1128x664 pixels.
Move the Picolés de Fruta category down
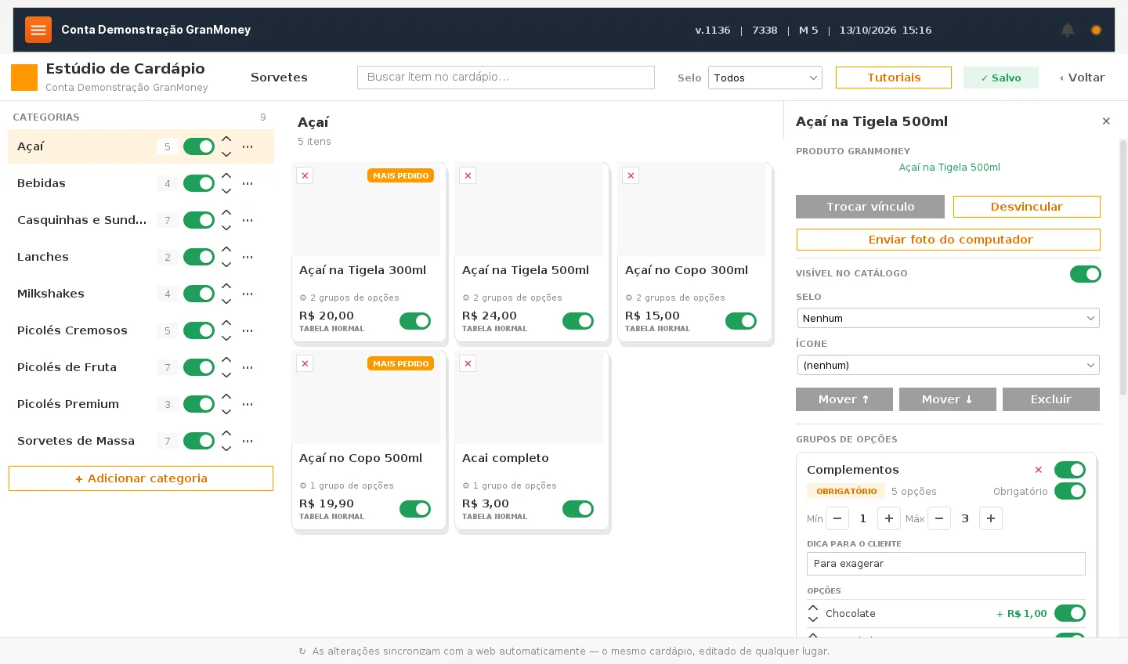tap(226, 375)
